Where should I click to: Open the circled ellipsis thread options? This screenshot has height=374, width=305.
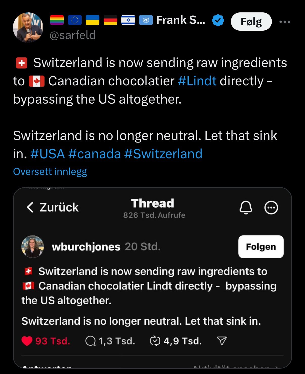pos(271,208)
